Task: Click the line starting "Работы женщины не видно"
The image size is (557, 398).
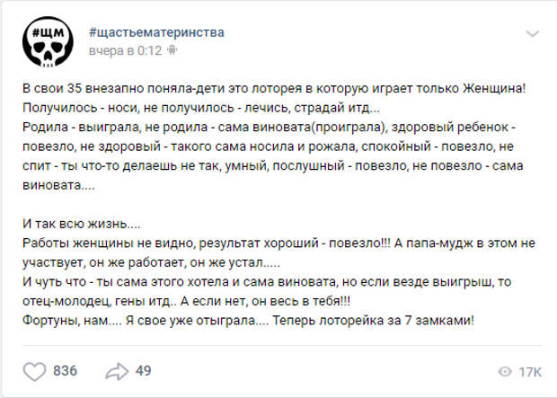Action: 278,243
